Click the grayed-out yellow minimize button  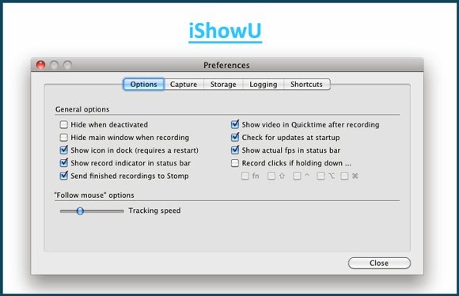pyautogui.click(x=54, y=65)
